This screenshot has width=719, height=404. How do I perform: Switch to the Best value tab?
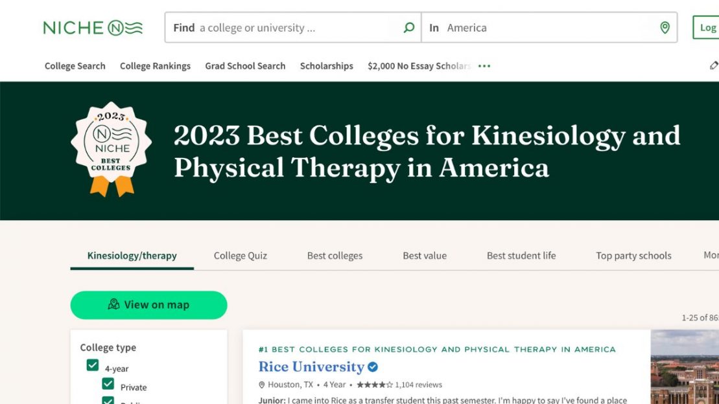click(x=425, y=256)
